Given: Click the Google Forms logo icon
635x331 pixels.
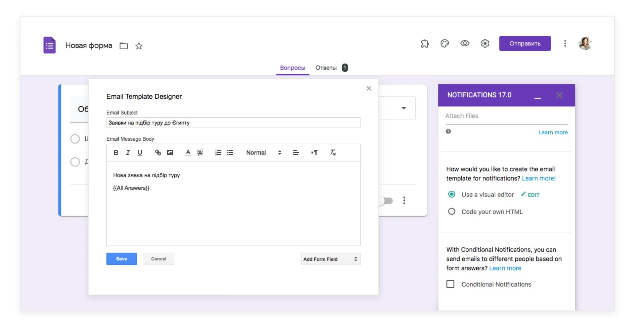Looking at the screenshot, I should pyautogui.click(x=50, y=45).
